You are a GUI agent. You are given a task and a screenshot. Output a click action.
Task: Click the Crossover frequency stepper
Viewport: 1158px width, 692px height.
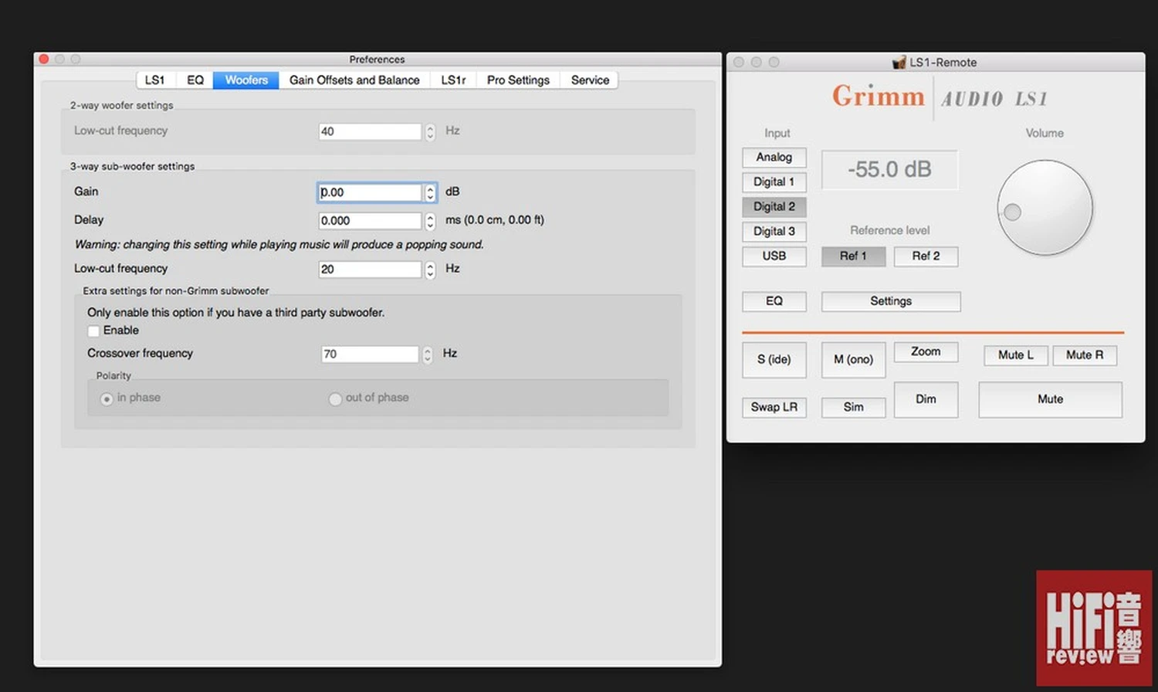[x=427, y=354]
